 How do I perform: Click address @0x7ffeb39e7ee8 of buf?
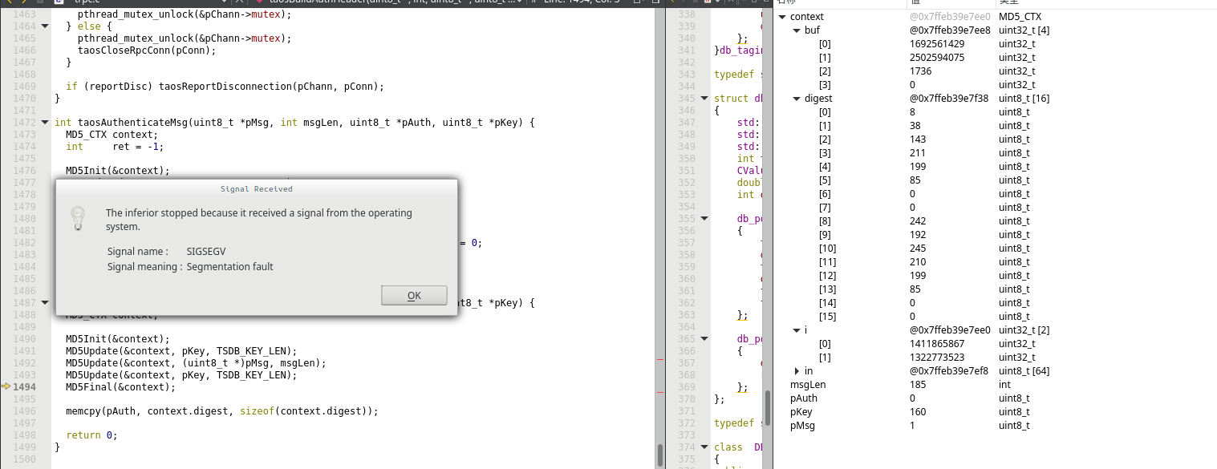click(x=950, y=30)
